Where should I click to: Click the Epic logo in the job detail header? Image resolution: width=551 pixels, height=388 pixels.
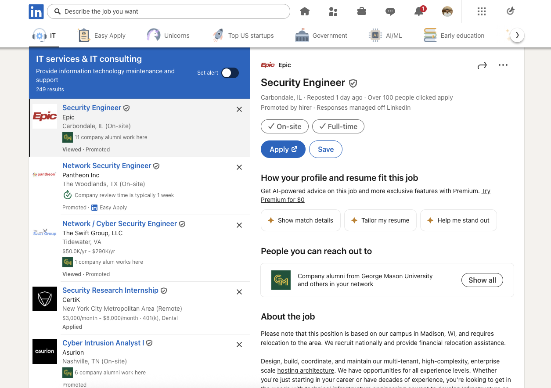268,65
